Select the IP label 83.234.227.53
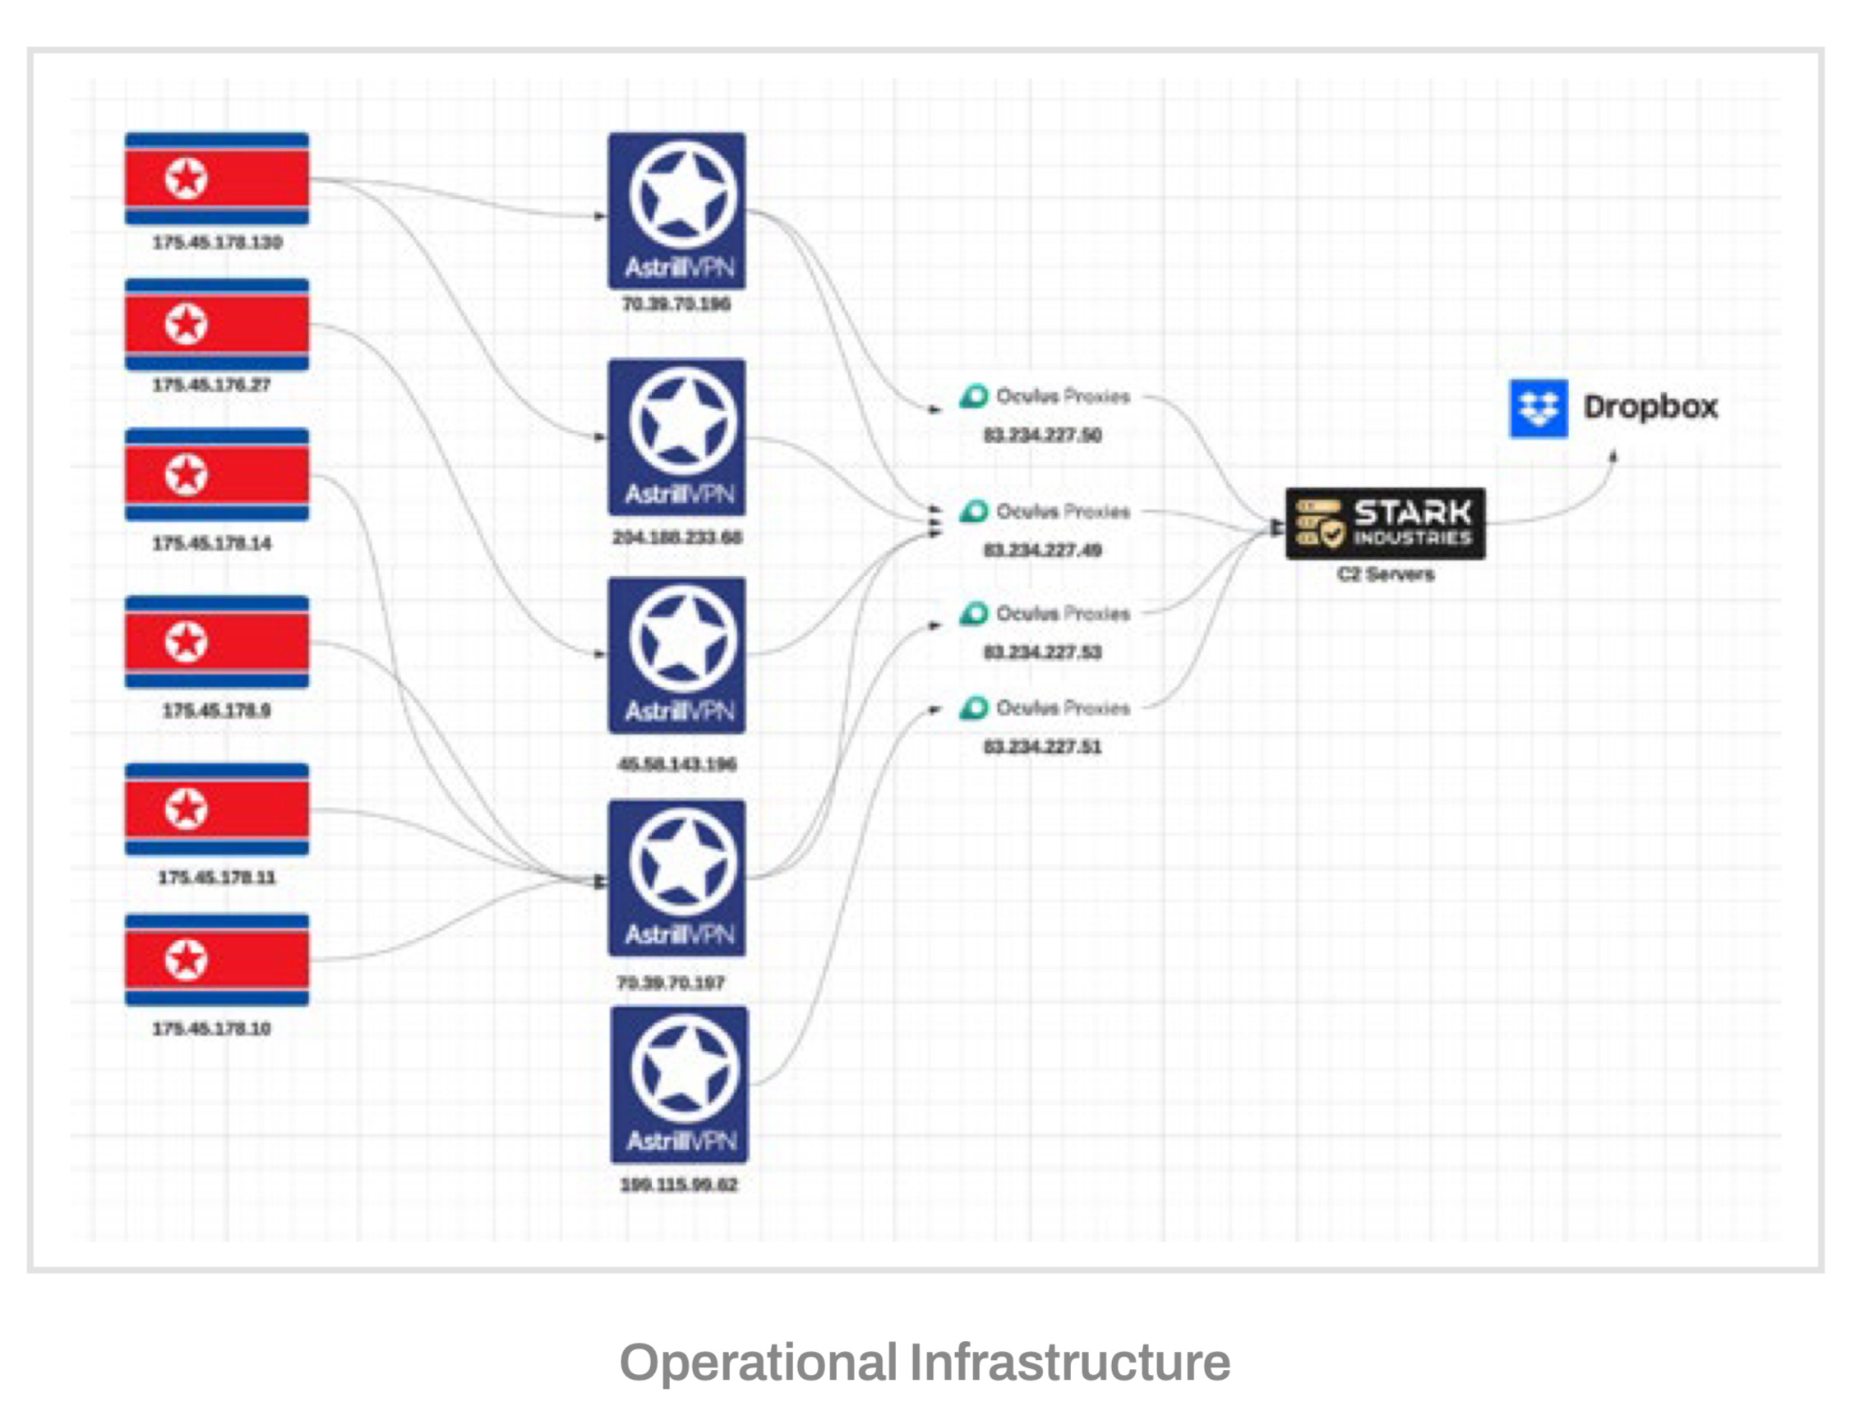 click(1041, 652)
